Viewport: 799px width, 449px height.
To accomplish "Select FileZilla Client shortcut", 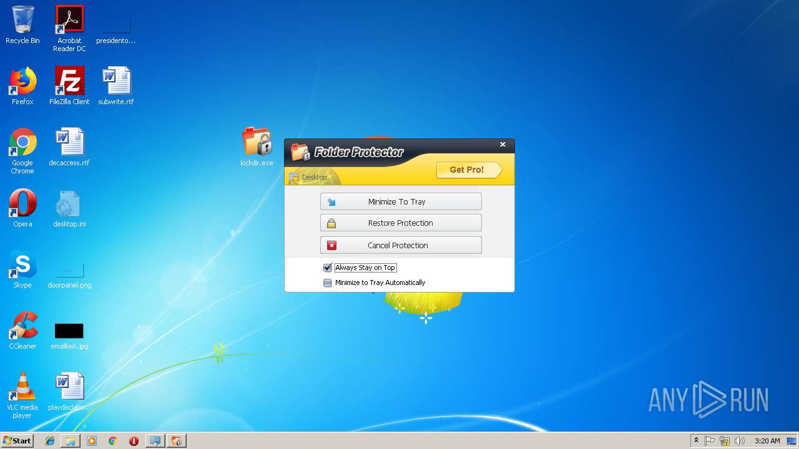I will pyautogui.click(x=69, y=86).
